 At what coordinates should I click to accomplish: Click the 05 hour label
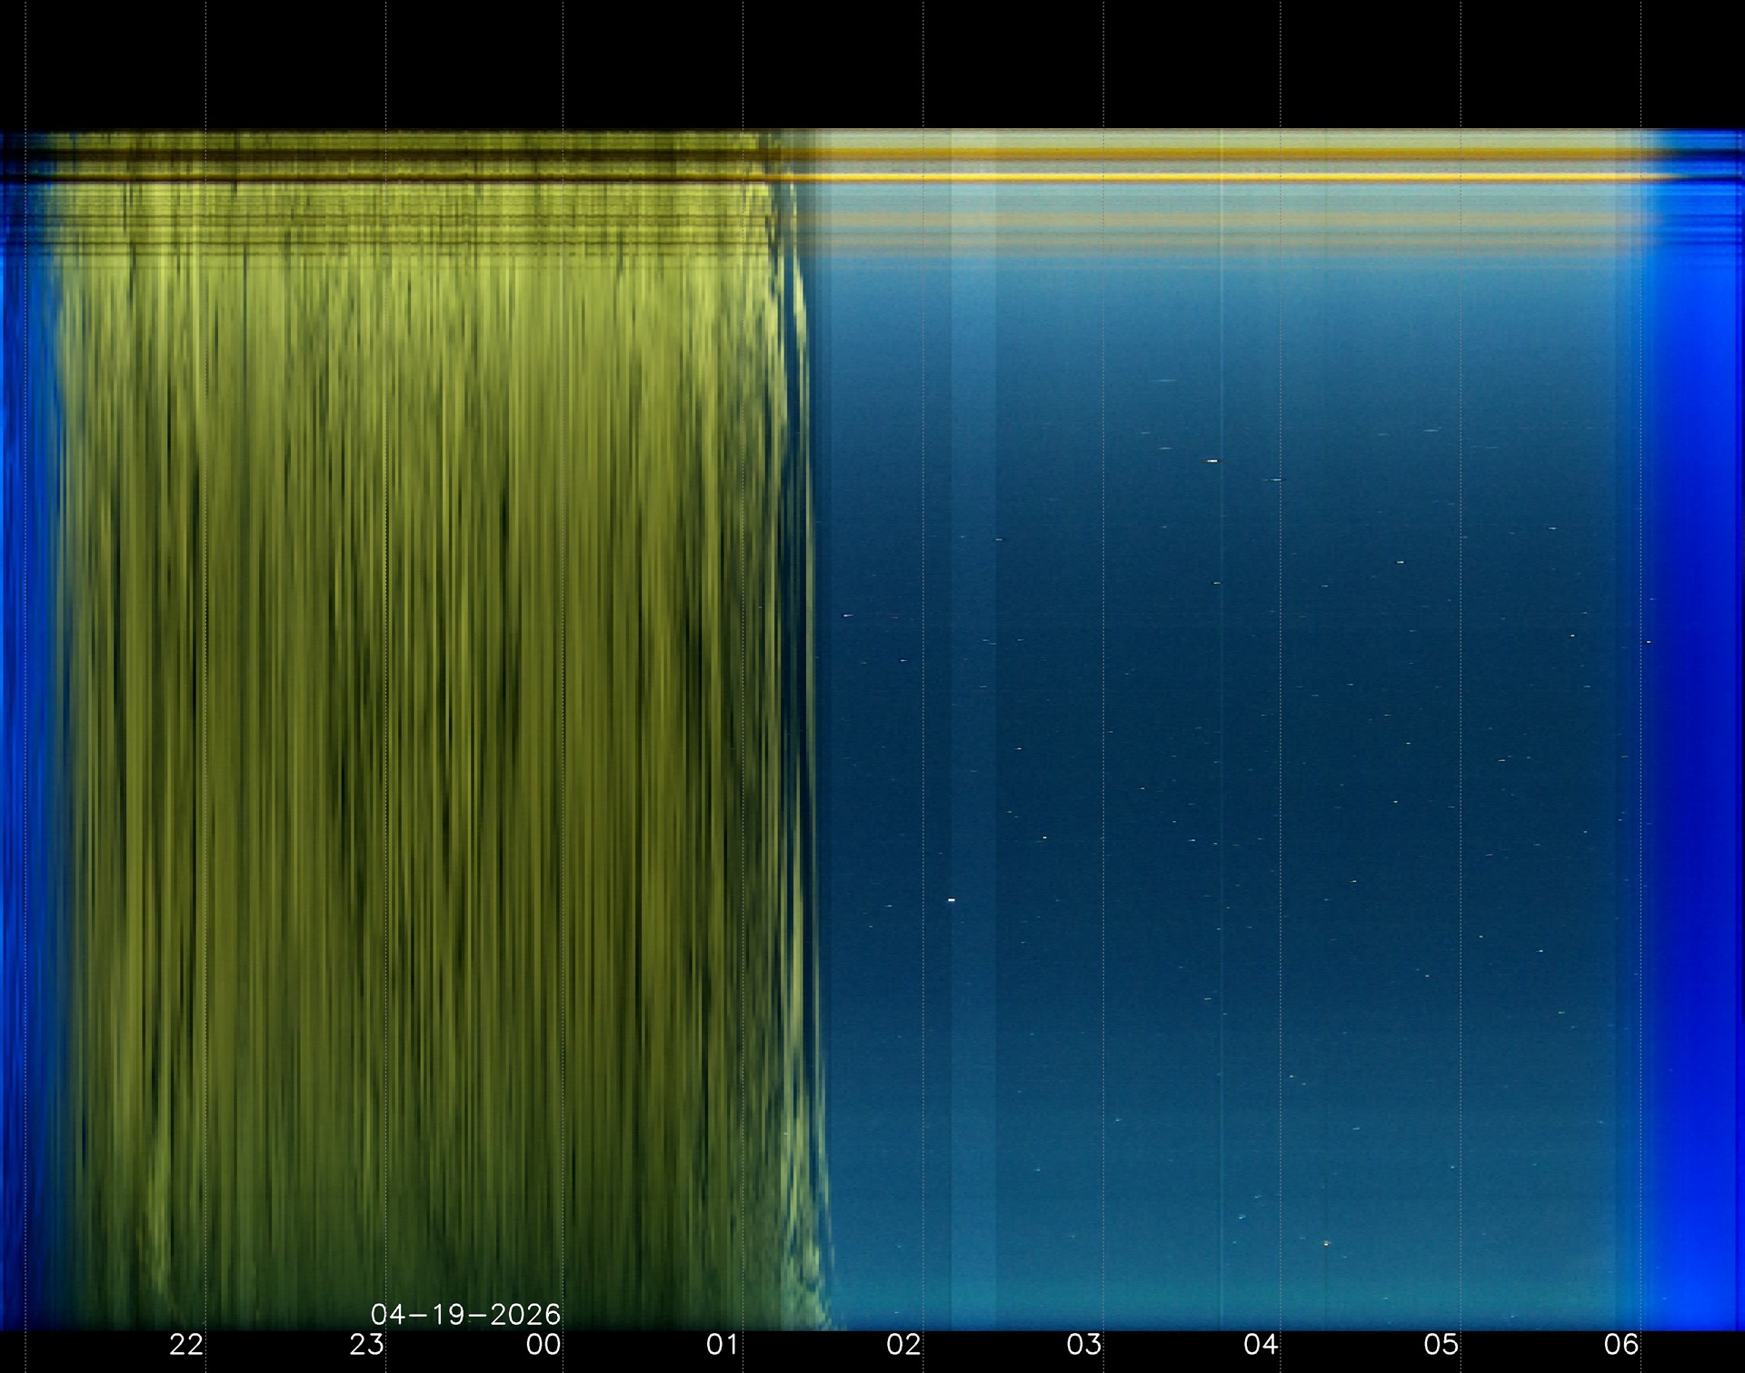coord(1441,1344)
